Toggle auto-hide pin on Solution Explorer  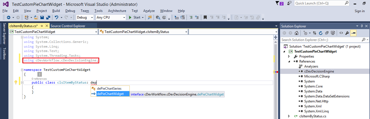point(361,26)
